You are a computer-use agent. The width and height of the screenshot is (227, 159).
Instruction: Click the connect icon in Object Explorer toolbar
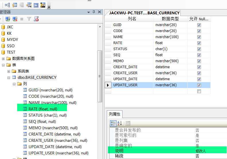click(x=7, y=19)
